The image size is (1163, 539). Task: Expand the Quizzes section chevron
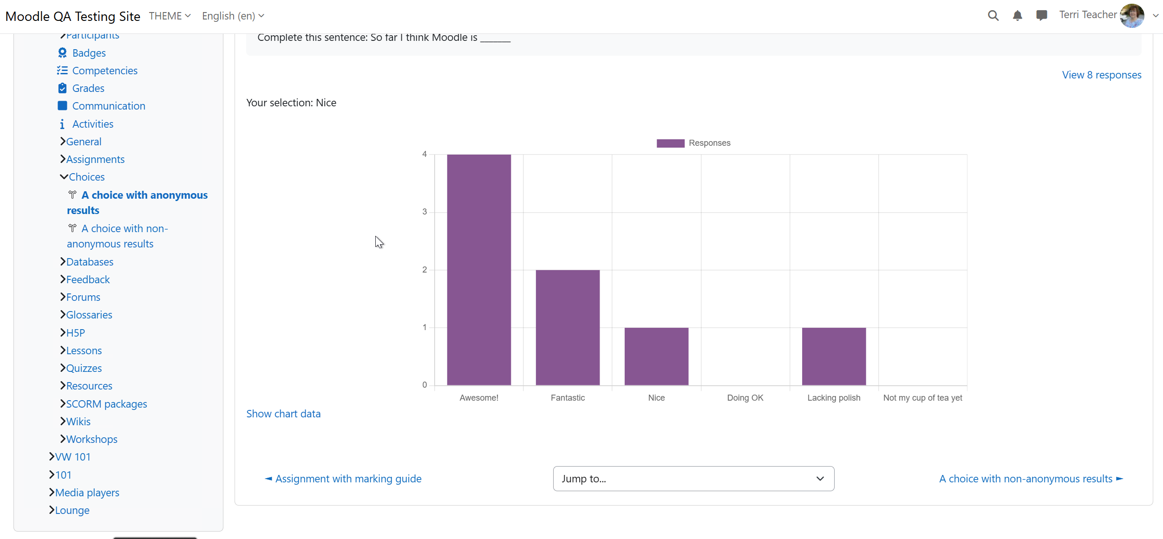pyautogui.click(x=63, y=368)
